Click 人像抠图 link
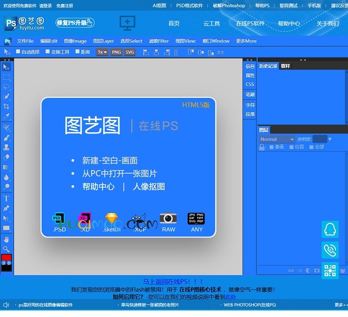This screenshot has width=348, height=317. coord(149,187)
